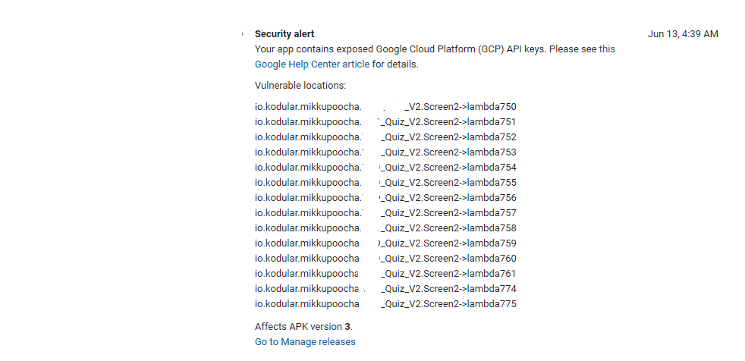Click the Vulnerable locations label

300,86
